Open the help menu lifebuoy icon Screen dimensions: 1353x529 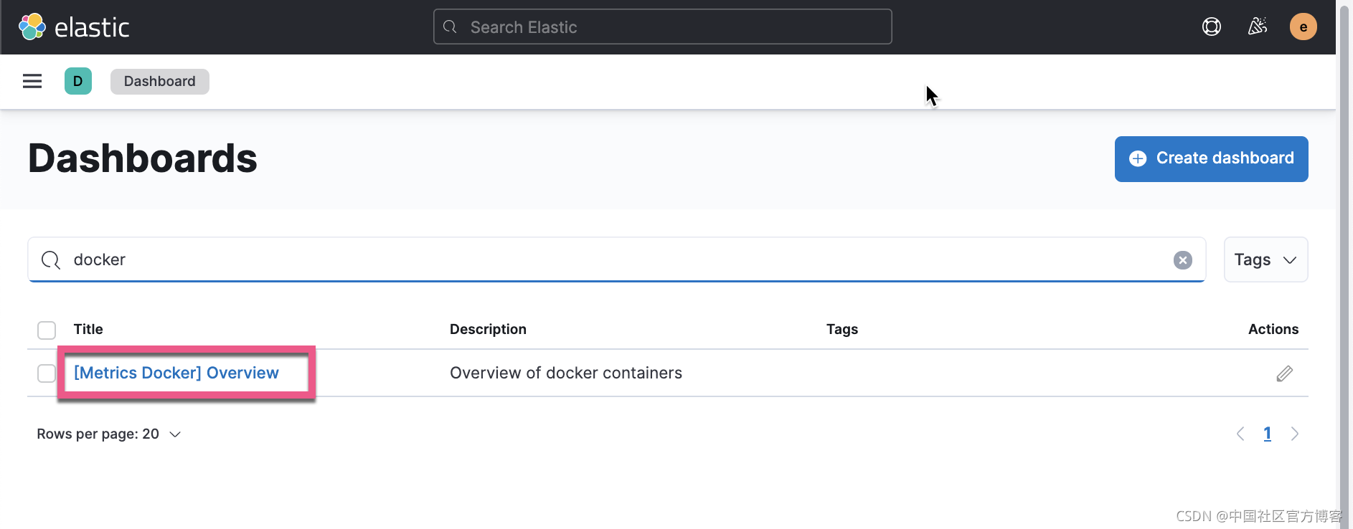[x=1212, y=27]
